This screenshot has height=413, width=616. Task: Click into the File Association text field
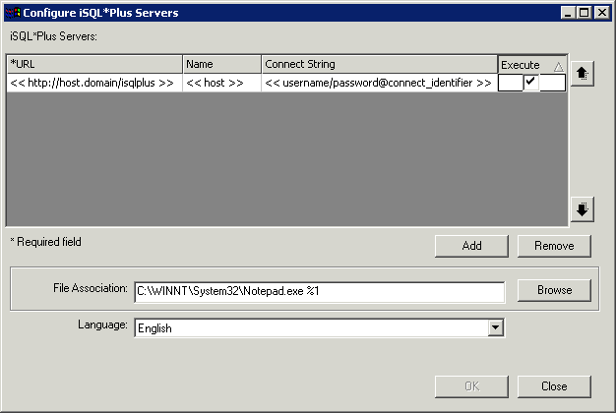point(319,291)
